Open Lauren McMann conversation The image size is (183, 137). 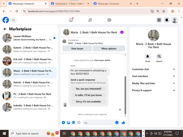tap(29, 38)
